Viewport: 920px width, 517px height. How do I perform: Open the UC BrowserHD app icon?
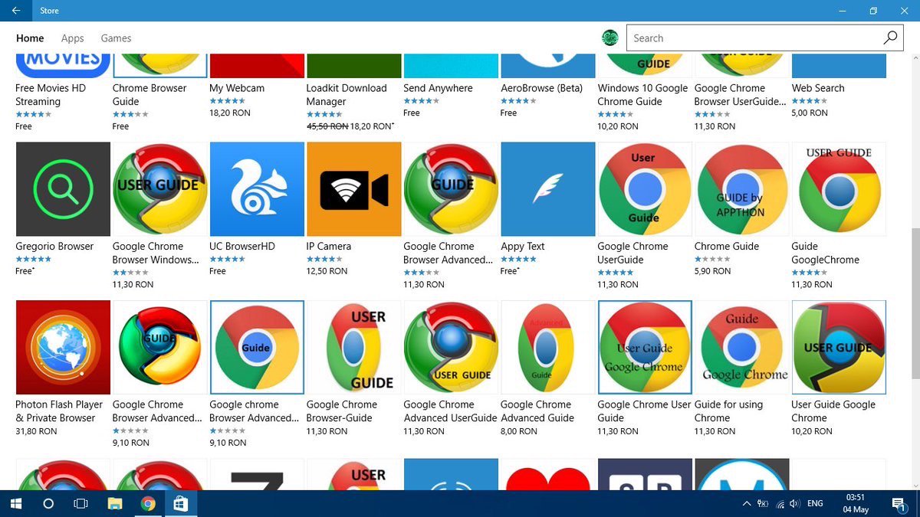click(256, 188)
